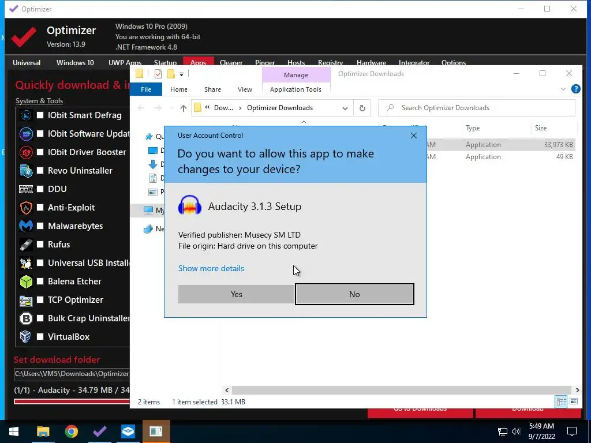Open the Application Tools ribbon tab
591x443 pixels.
coord(296,89)
